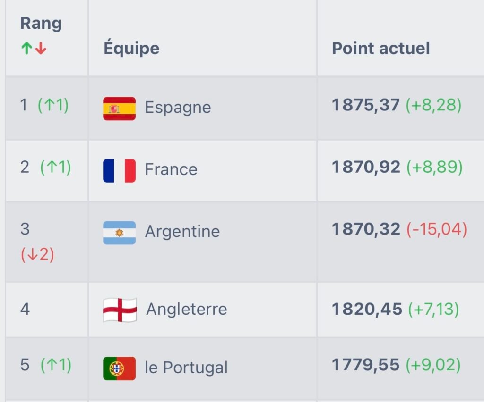Open the France team link
This screenshot has height=402, width=484.
coord(171,169)
